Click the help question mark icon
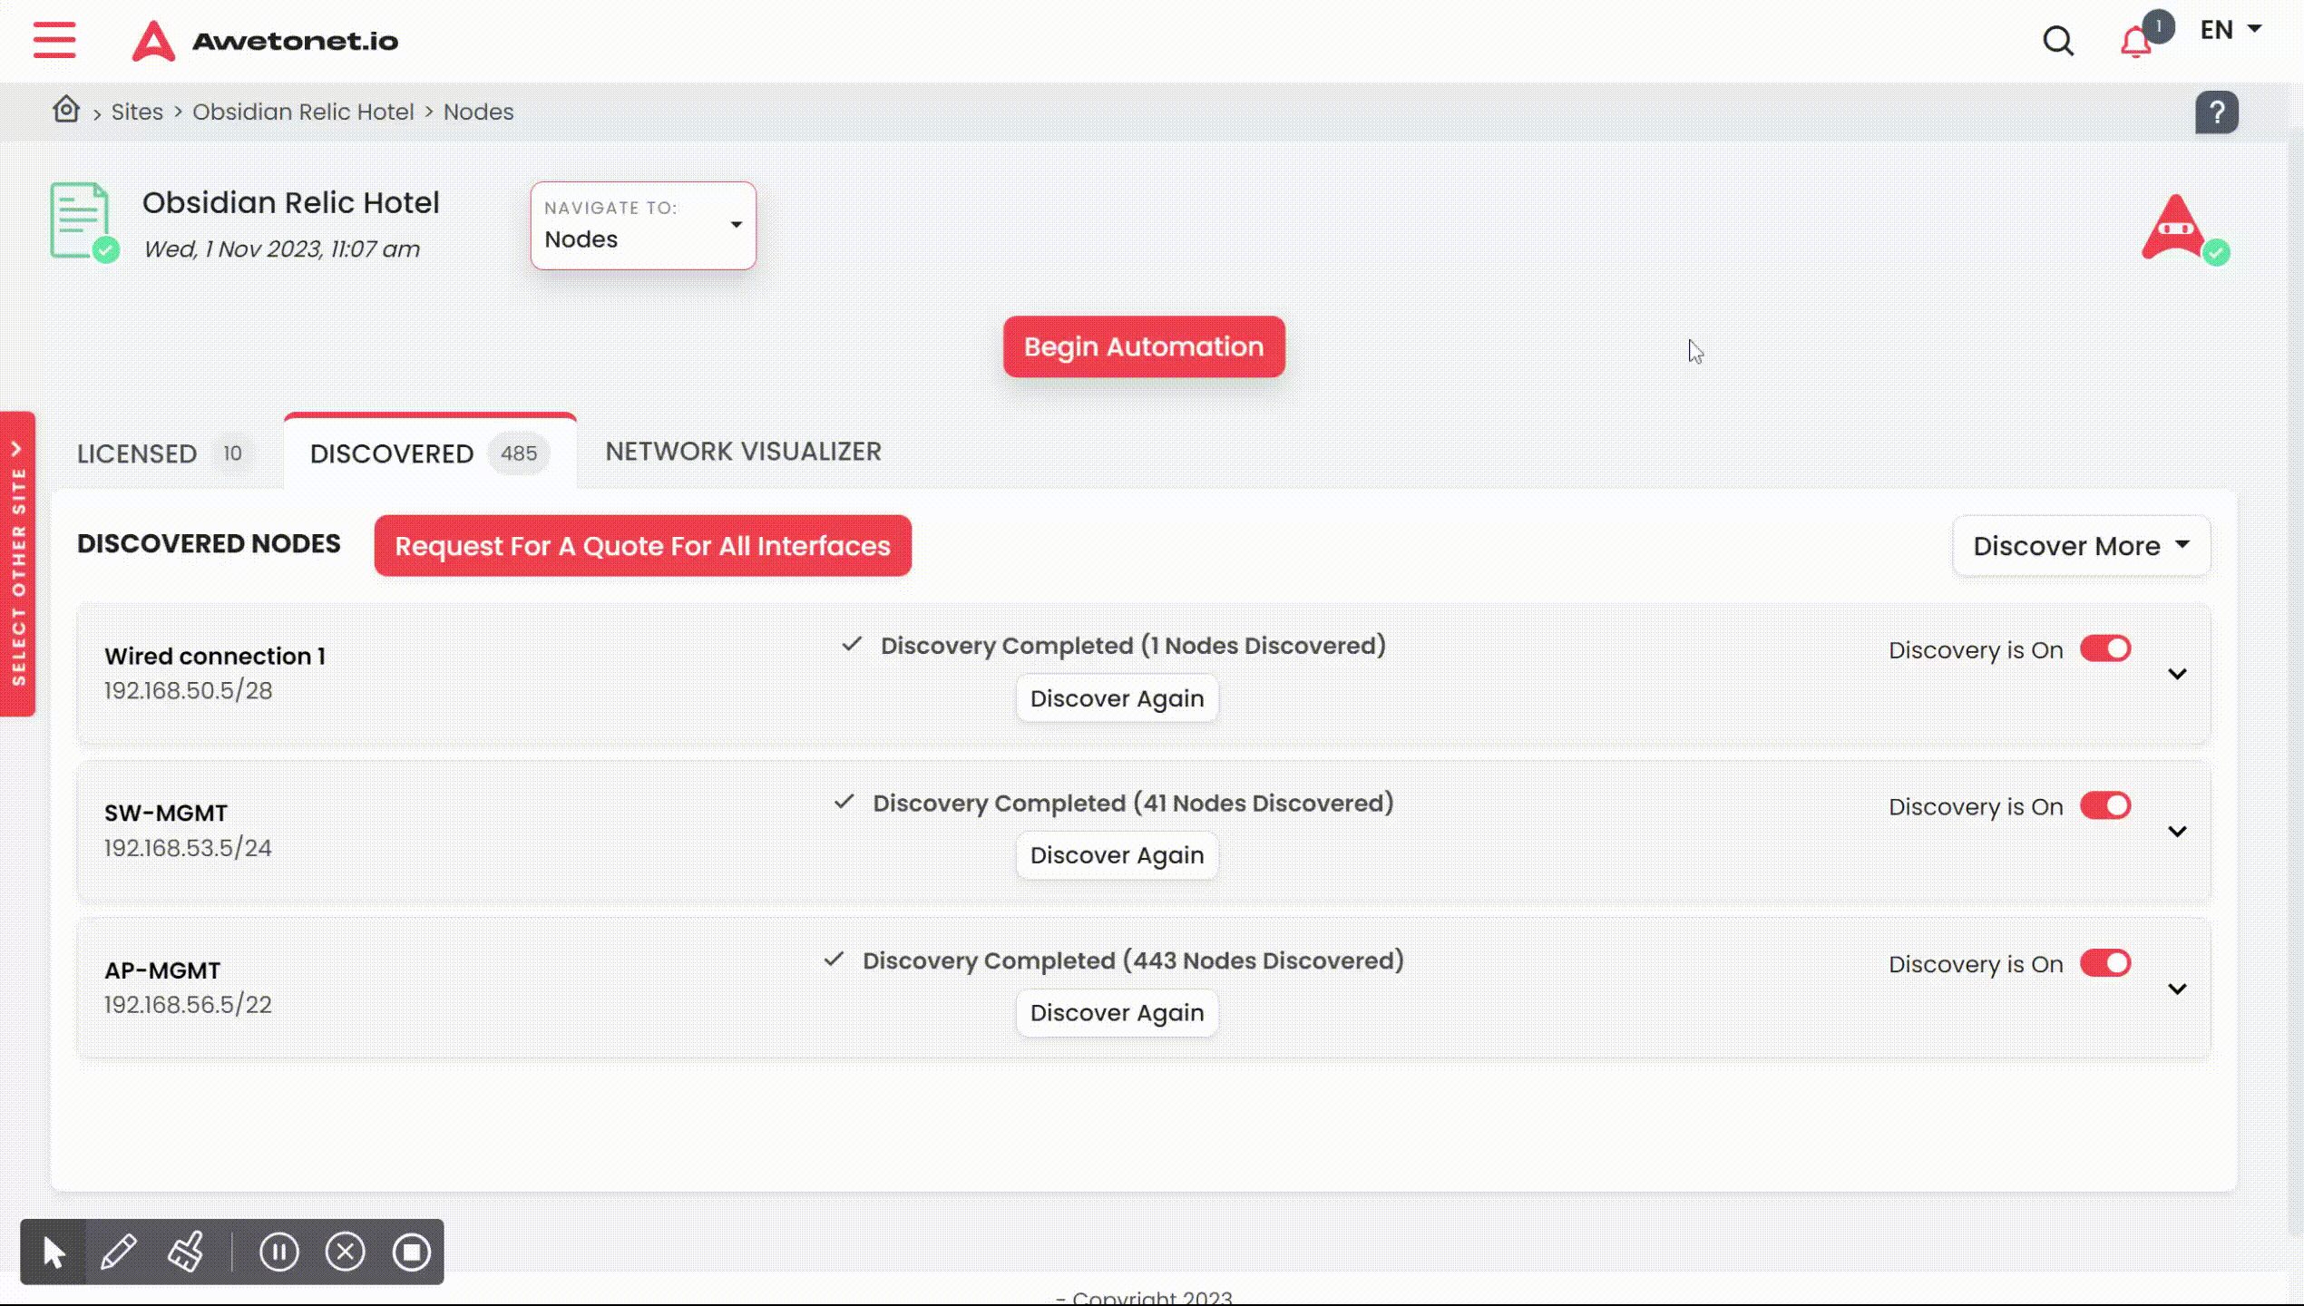 (x=2215, y=112)
